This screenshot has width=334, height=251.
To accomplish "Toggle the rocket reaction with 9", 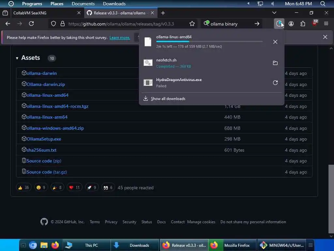I will click(x=92, y=188).
